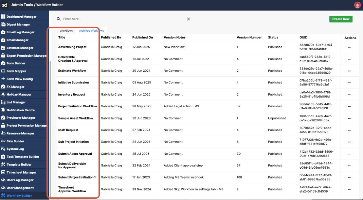Open actions menu for Timesheet Approval Workflow
The width and height of the screenshot is (363, 200).
(350, 189)
